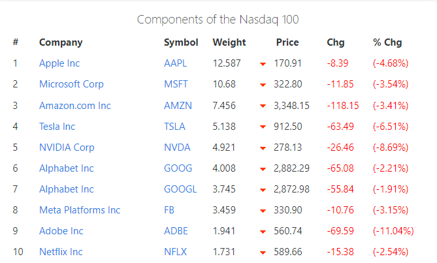Click the down arrow next to Amazon's price

pos(263,106)
